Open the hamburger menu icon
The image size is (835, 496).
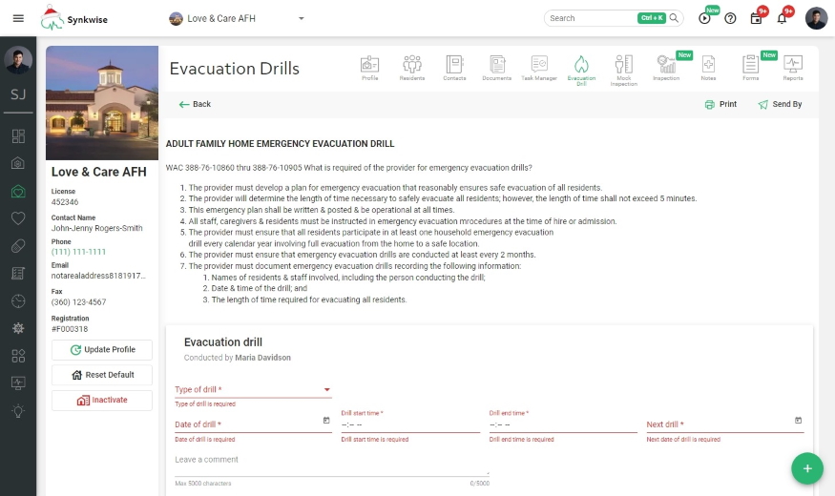[x=18, y=18]
